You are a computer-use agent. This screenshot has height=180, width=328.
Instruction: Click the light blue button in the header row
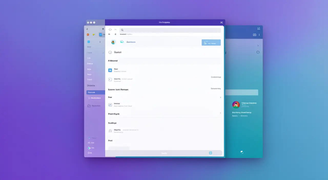click(211, 42)
